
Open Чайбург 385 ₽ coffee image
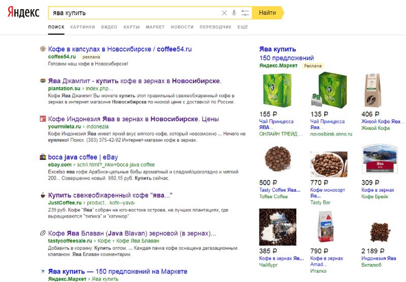coord(278,227)
